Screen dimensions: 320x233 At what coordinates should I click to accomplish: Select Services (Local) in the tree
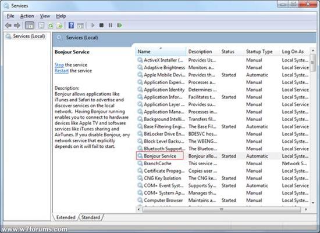29,37
